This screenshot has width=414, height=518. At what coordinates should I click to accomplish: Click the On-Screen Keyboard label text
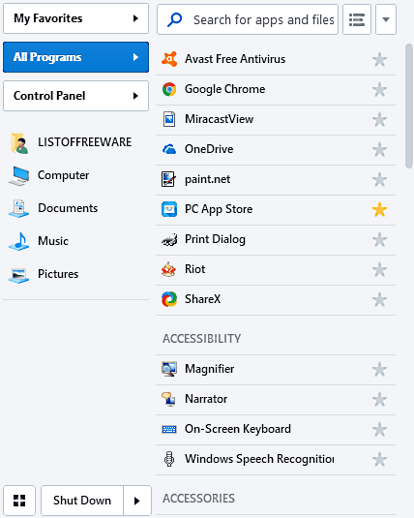click(x=238, y=429)
